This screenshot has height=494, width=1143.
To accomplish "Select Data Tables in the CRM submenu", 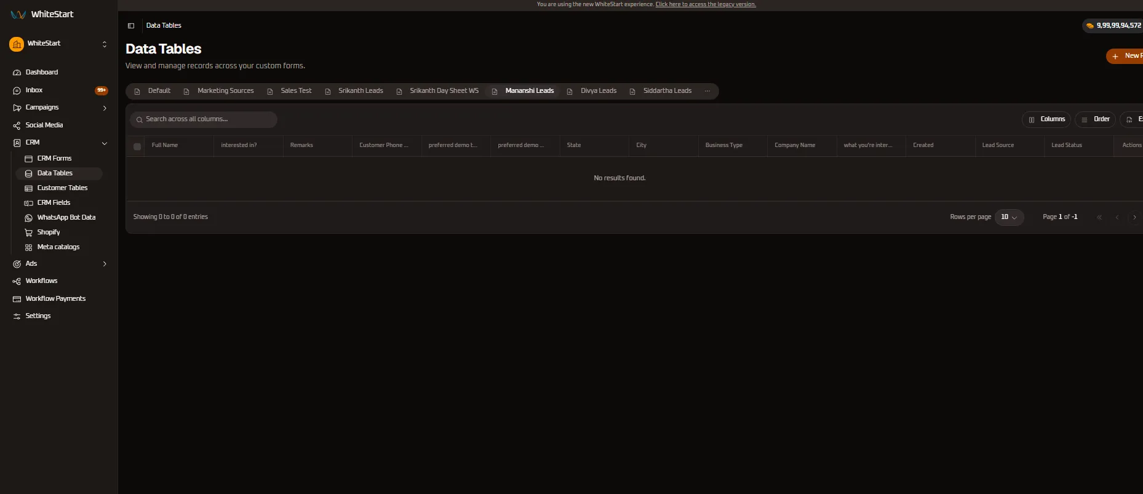I will 58,173.
